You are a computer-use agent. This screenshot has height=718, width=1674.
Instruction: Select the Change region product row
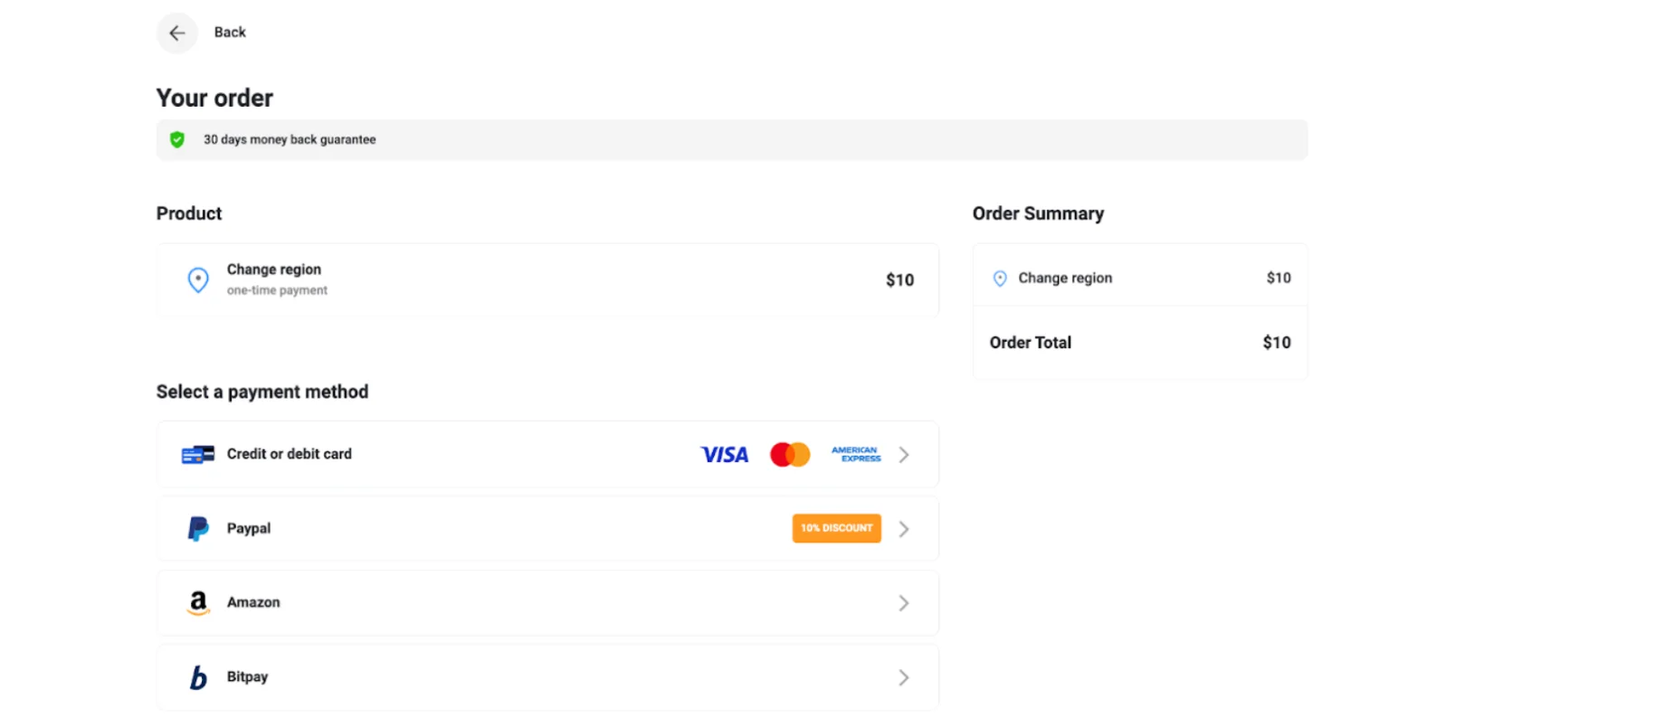pos(547,280)
